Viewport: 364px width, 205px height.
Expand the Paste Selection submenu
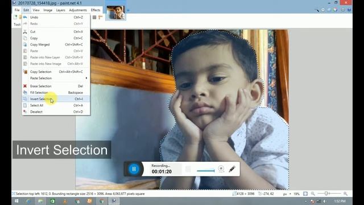[x=56, y=78]
